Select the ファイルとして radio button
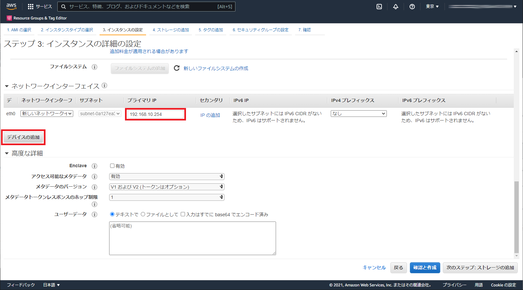This screenshot has height=290, width=523. (143, 214)
